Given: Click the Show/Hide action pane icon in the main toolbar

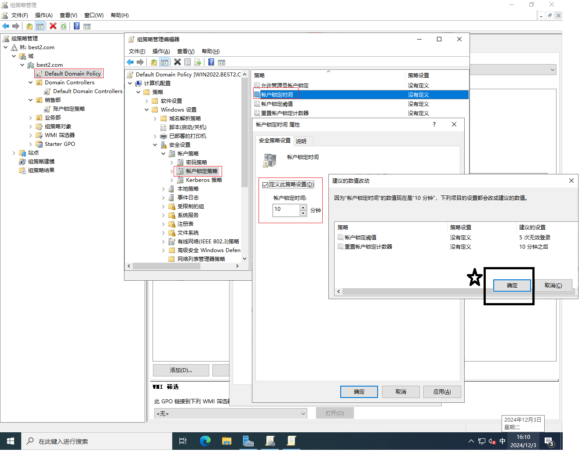Looking at the screenshot, I should point(87,26).
